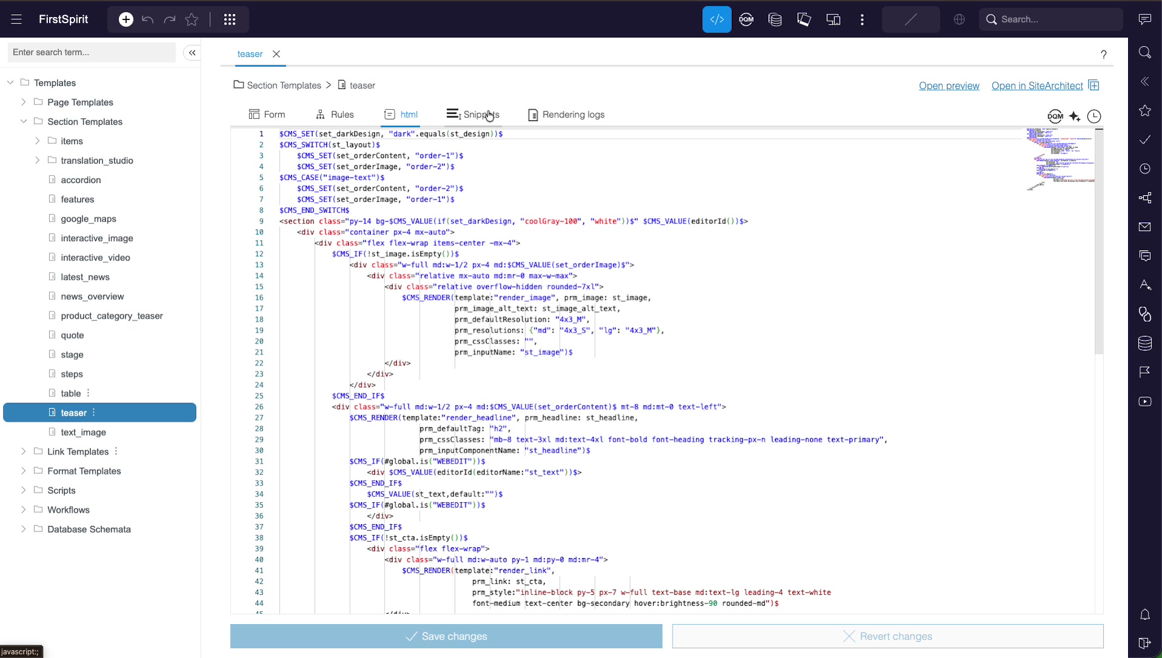
Task: Open the DOM view in top toolbar
Action: point(746,19)
